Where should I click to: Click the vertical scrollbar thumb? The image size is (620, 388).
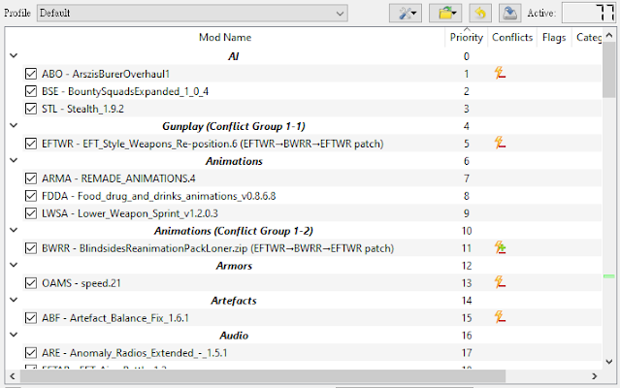coord(609,70)
